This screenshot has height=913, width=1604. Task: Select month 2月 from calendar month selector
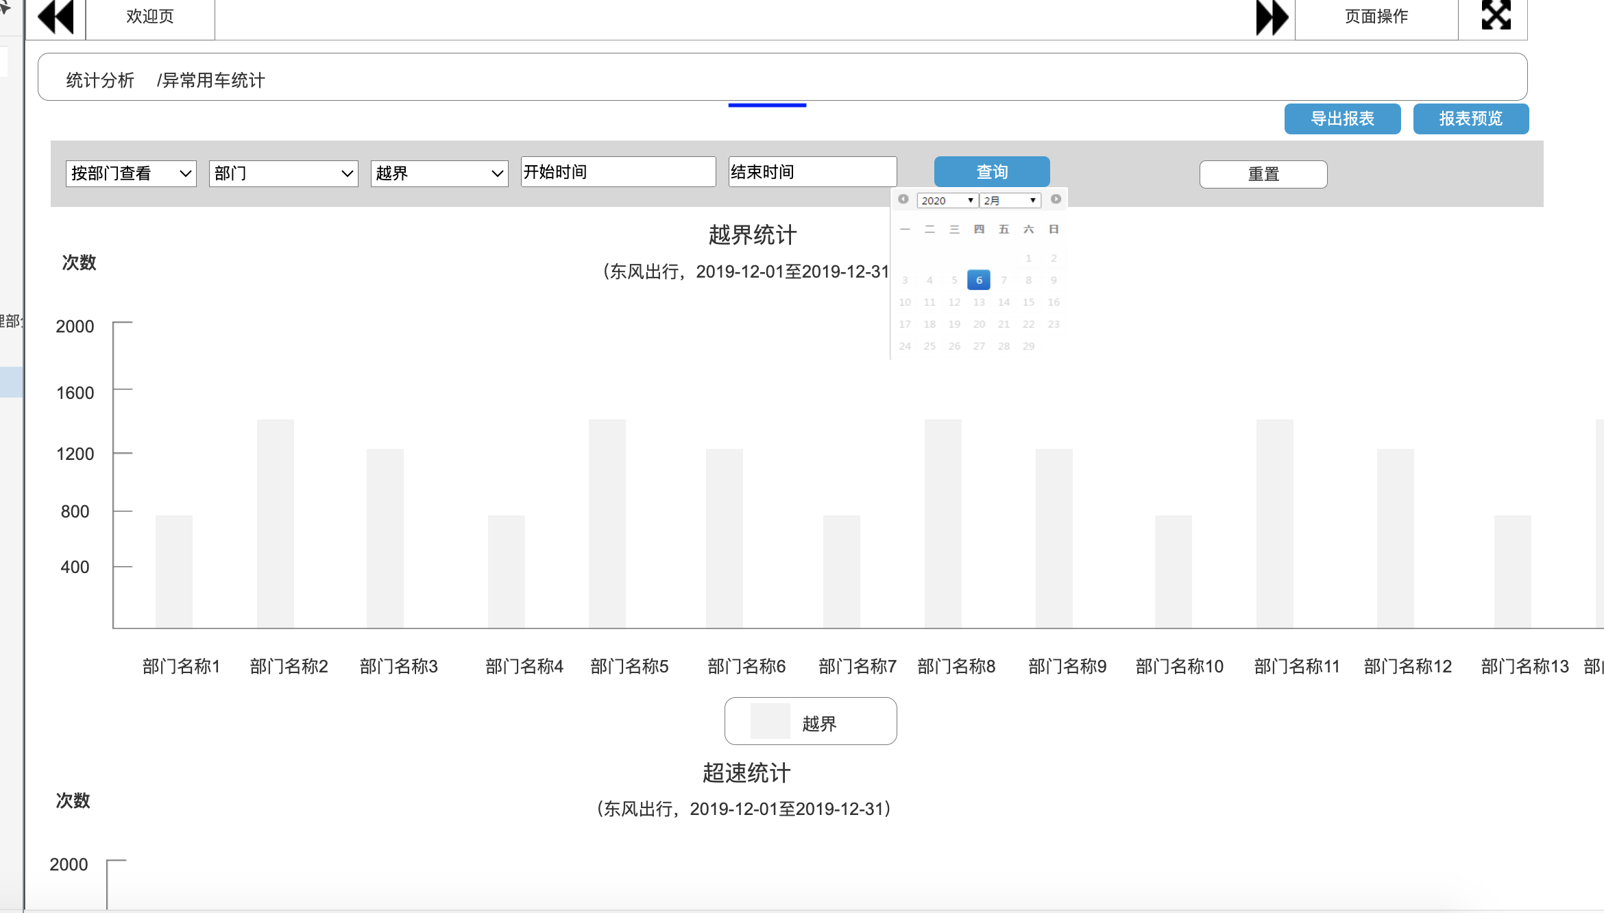(1008, 199)
